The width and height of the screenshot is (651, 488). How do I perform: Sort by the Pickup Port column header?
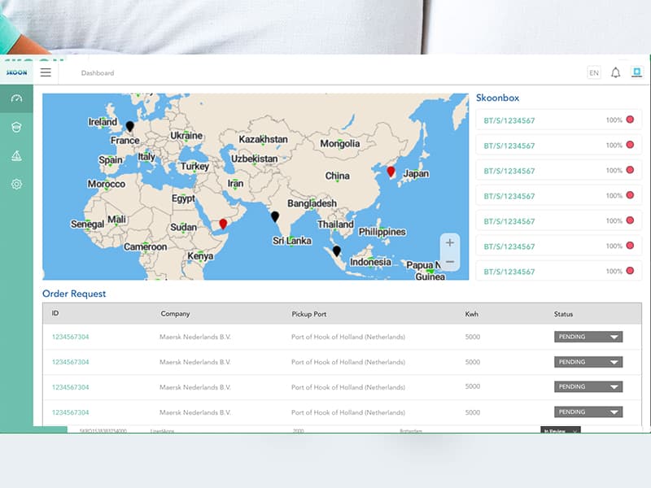click(309, 314)
